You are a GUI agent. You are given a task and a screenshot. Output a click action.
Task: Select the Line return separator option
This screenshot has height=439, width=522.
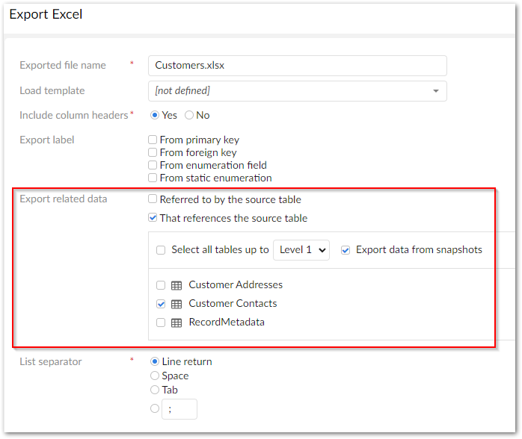[x=155, y=361]
